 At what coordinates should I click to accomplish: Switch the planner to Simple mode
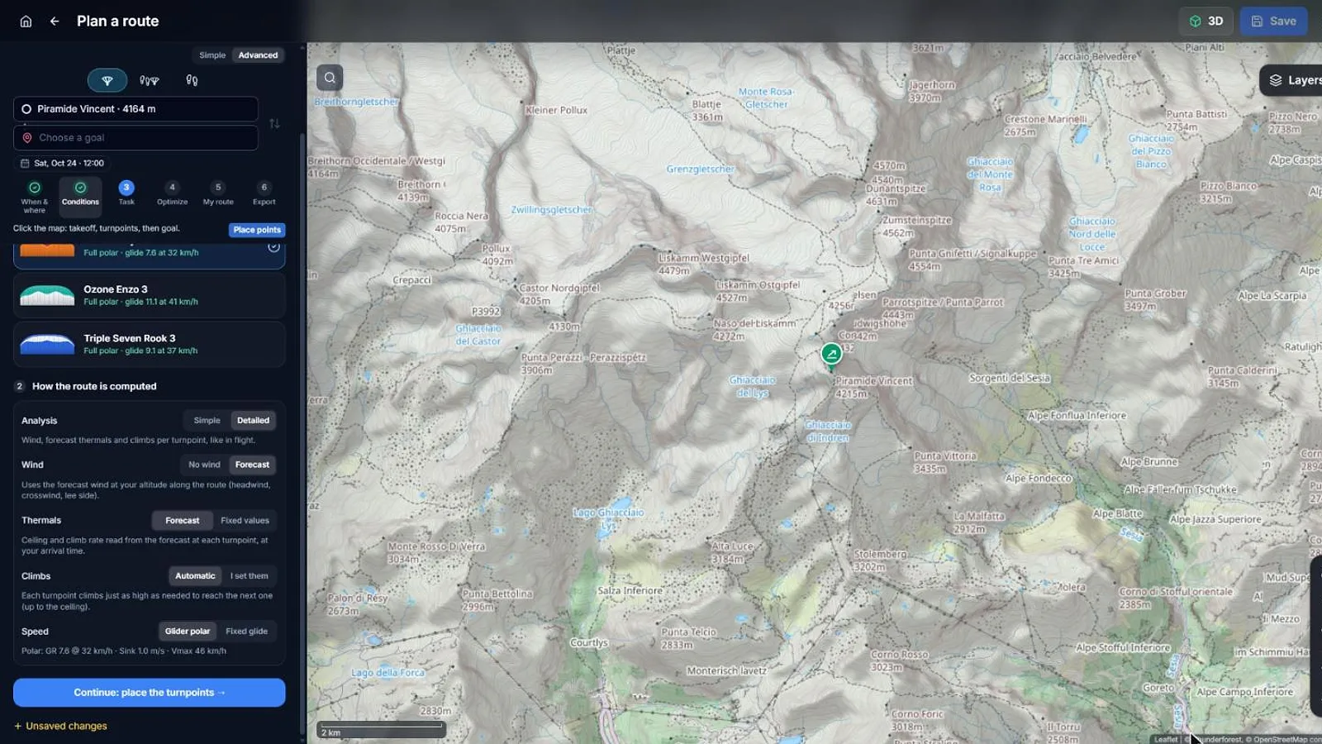212,55
